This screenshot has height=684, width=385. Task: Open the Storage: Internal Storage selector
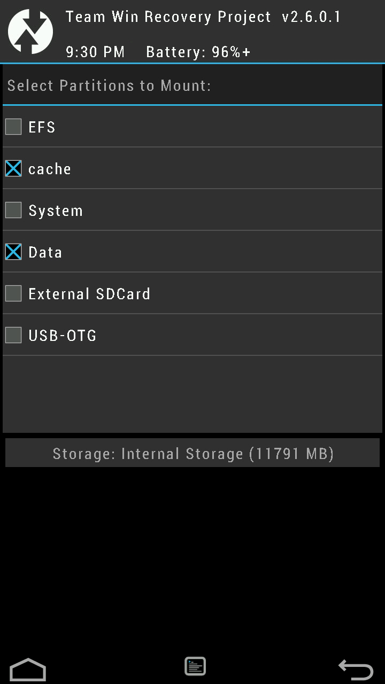[192, 454]
